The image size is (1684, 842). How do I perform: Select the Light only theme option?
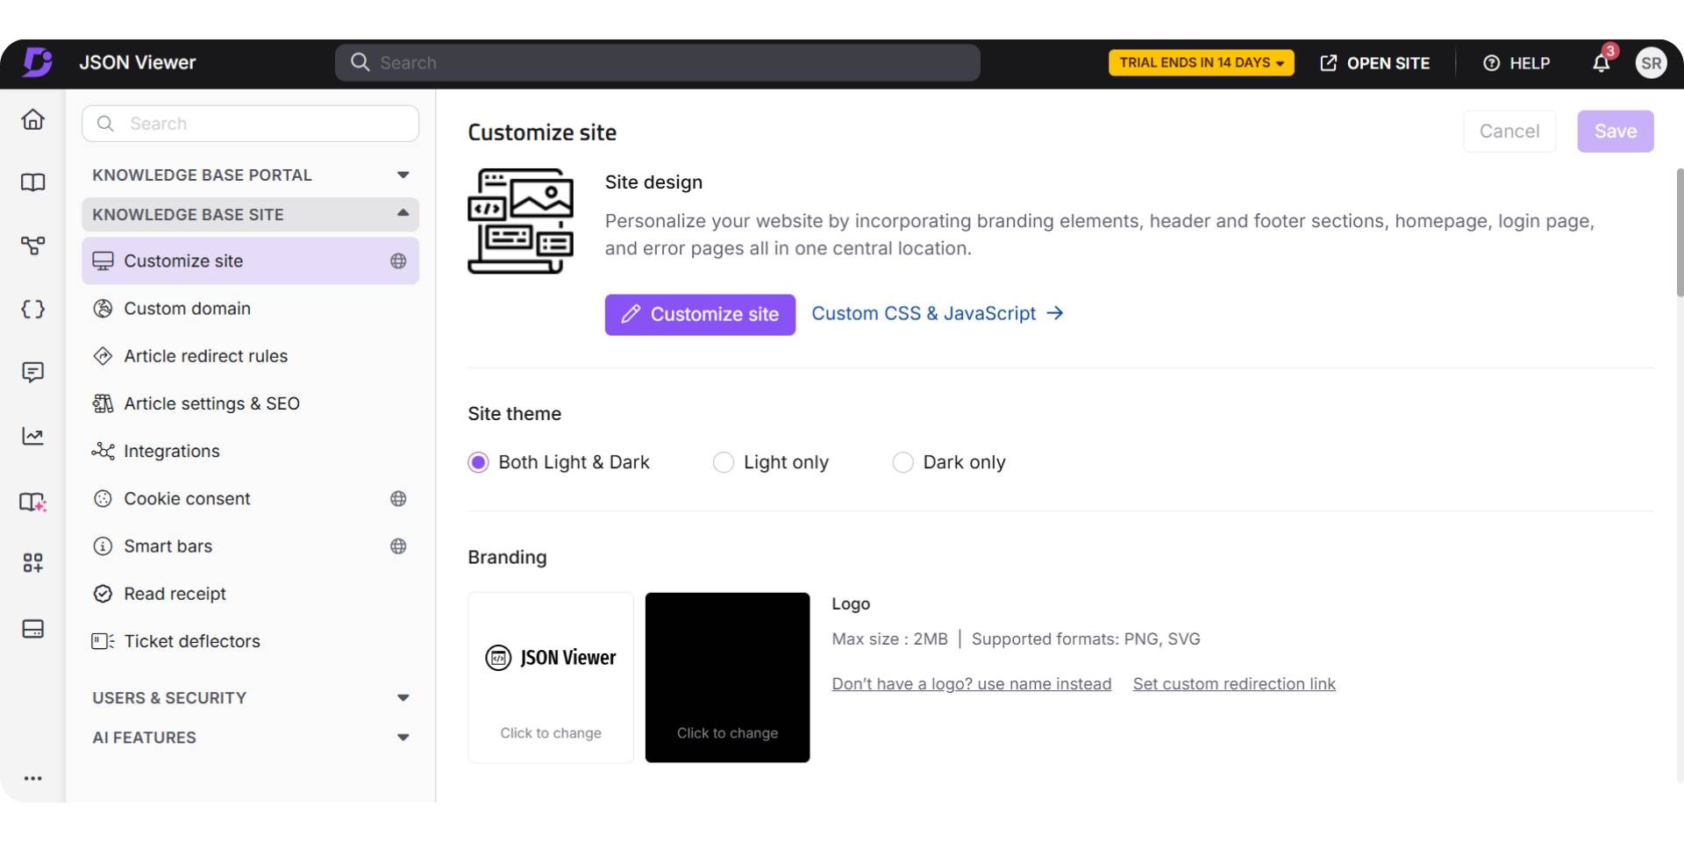723,462
